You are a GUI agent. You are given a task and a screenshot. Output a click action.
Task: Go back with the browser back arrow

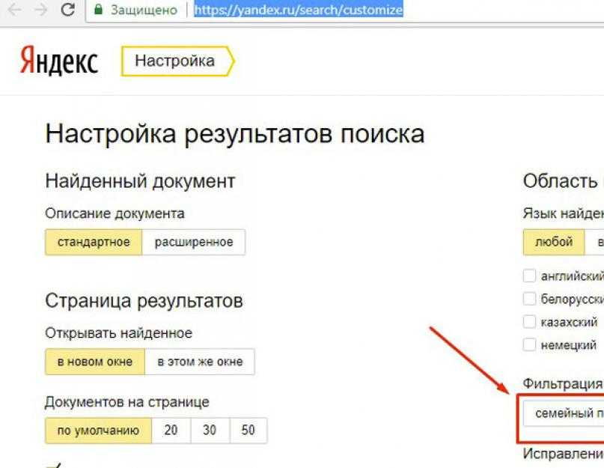[x=15, y=10]
